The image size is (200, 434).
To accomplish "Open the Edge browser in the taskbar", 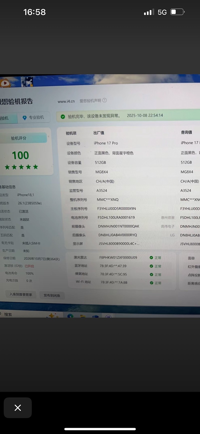I will pos(70,316).
